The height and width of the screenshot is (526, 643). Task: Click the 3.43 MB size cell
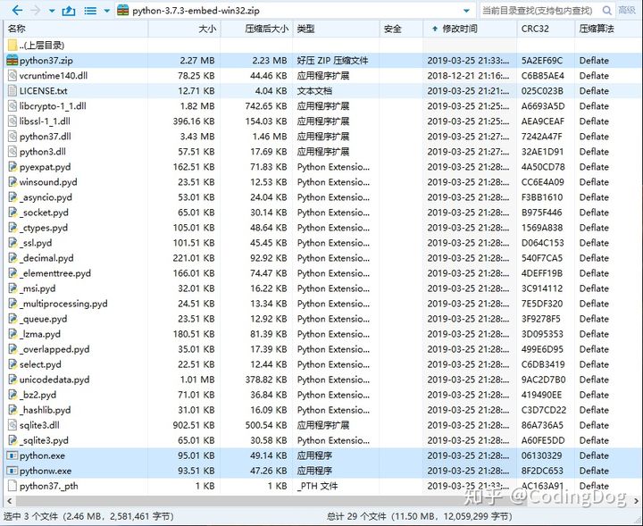point(197,137)
